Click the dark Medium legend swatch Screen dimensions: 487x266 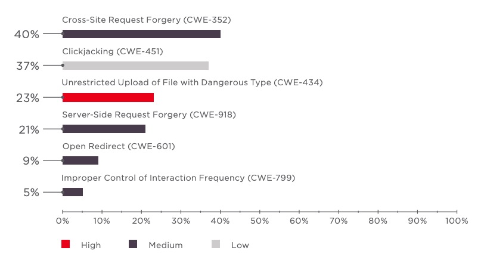click(x=134, y=245)
